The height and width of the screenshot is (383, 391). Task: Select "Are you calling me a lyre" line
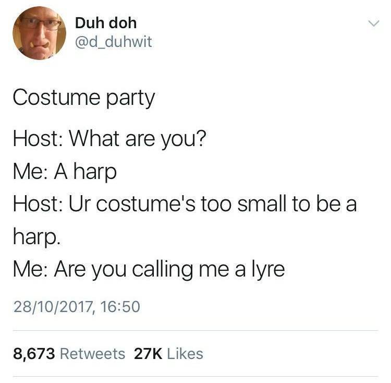[x=149, y=270]
